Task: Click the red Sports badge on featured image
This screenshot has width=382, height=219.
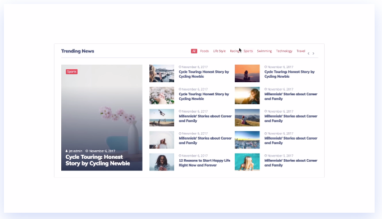Action: click(x=72, y=71)
